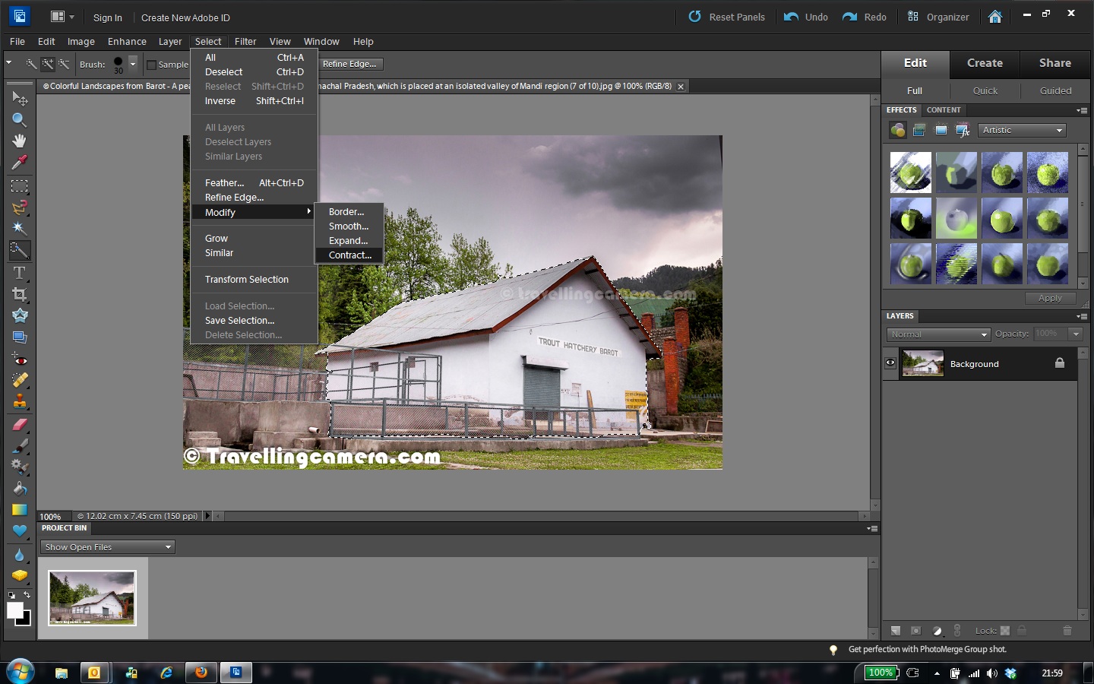1094x684 pixels.
Task: Click the Refine Edge button
Action: click(350, 64)
